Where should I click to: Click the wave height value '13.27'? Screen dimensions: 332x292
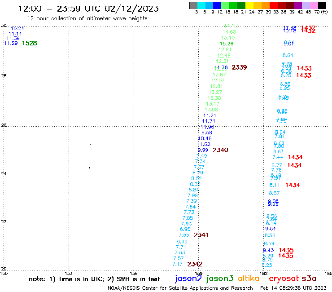[215, 92]
